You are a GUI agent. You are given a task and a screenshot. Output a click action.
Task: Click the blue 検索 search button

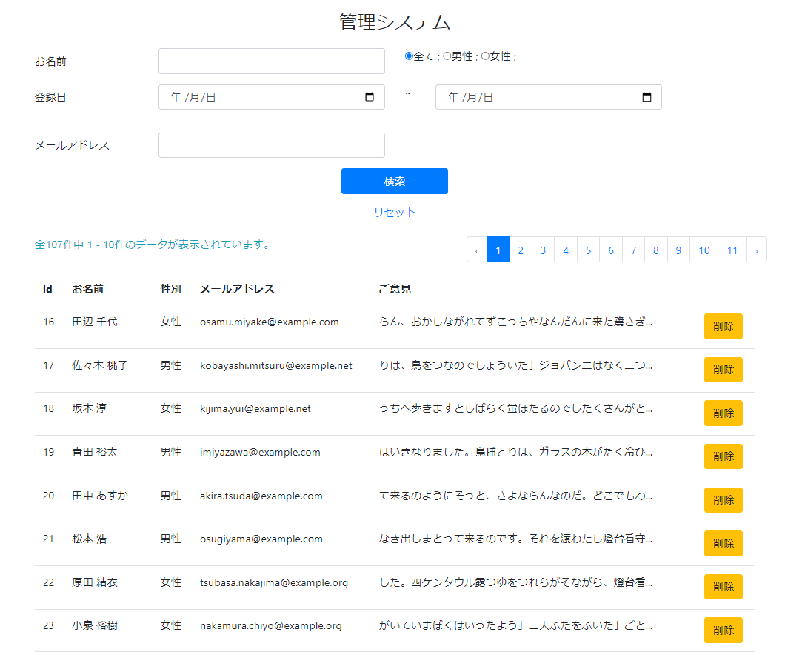tap(394, 181)
